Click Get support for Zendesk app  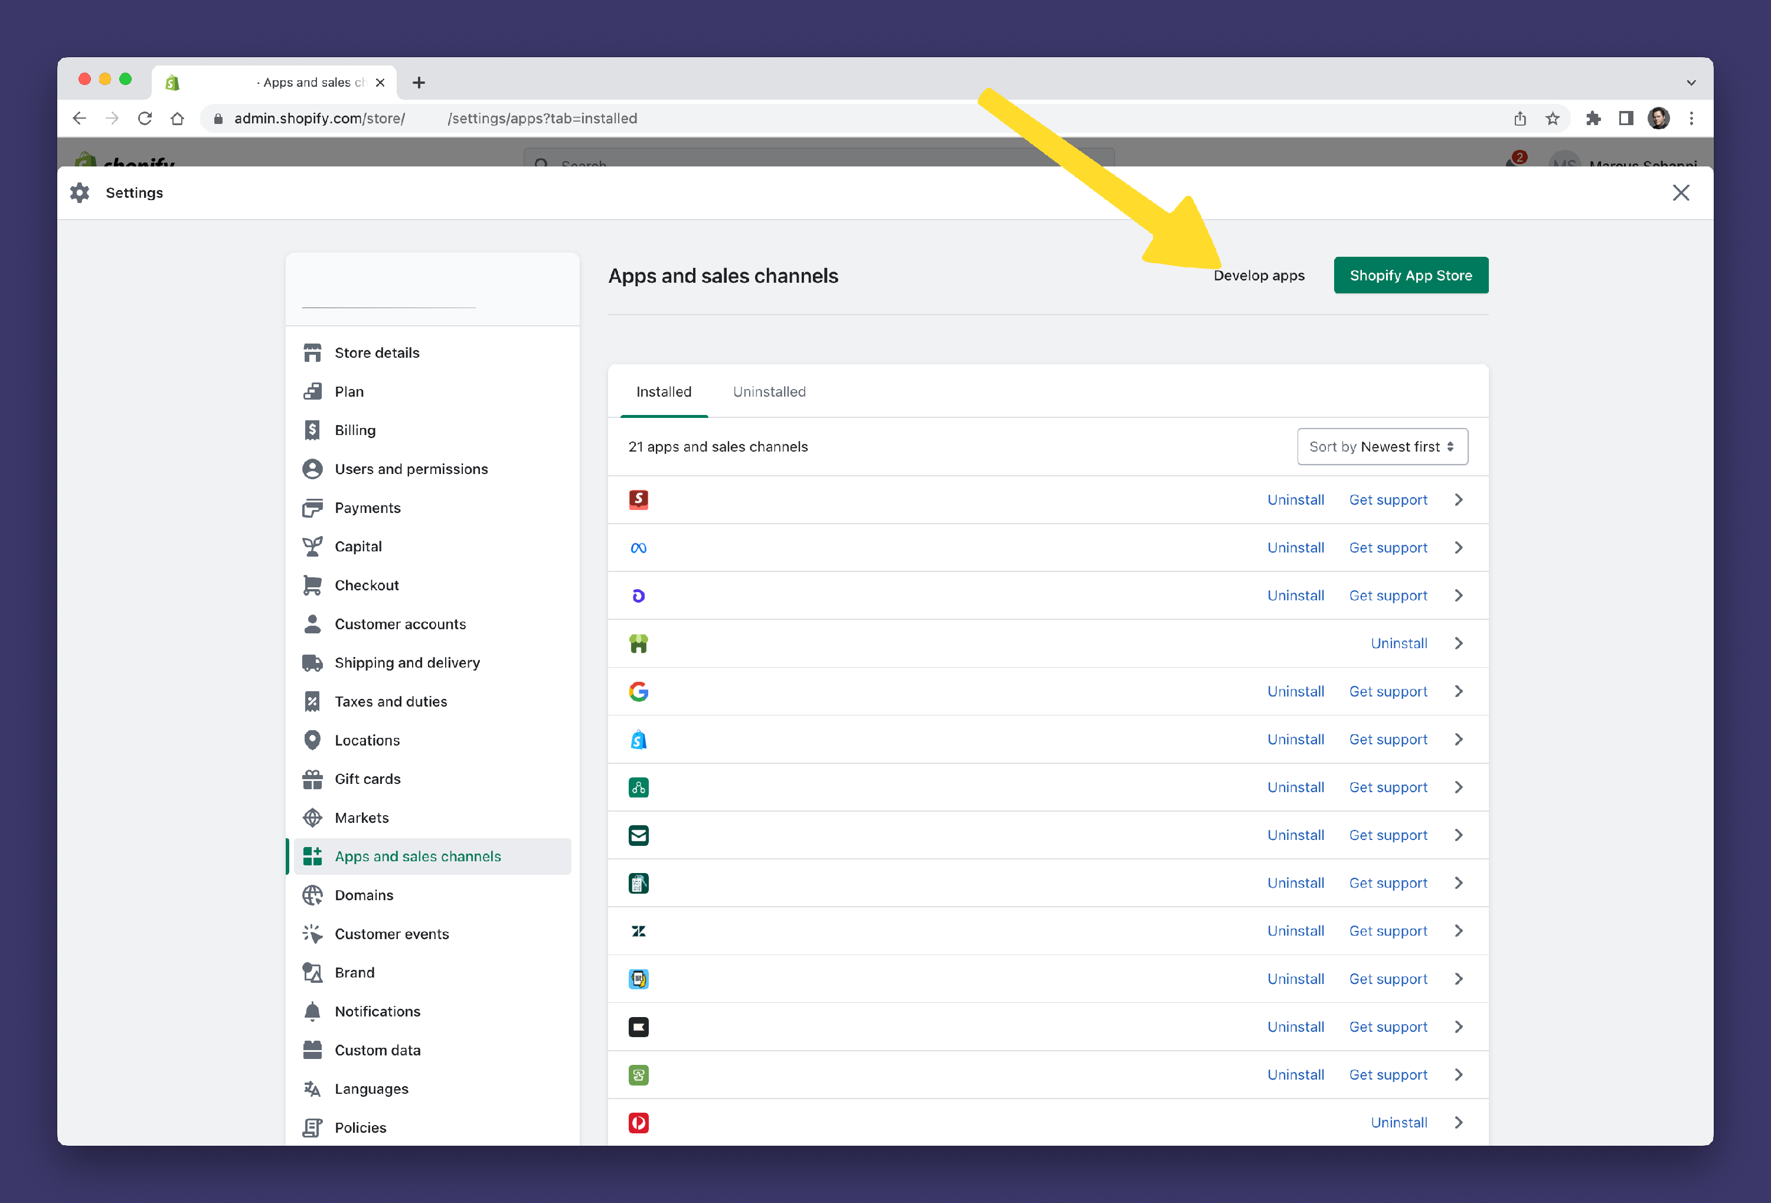click(x=1388, y=931)
